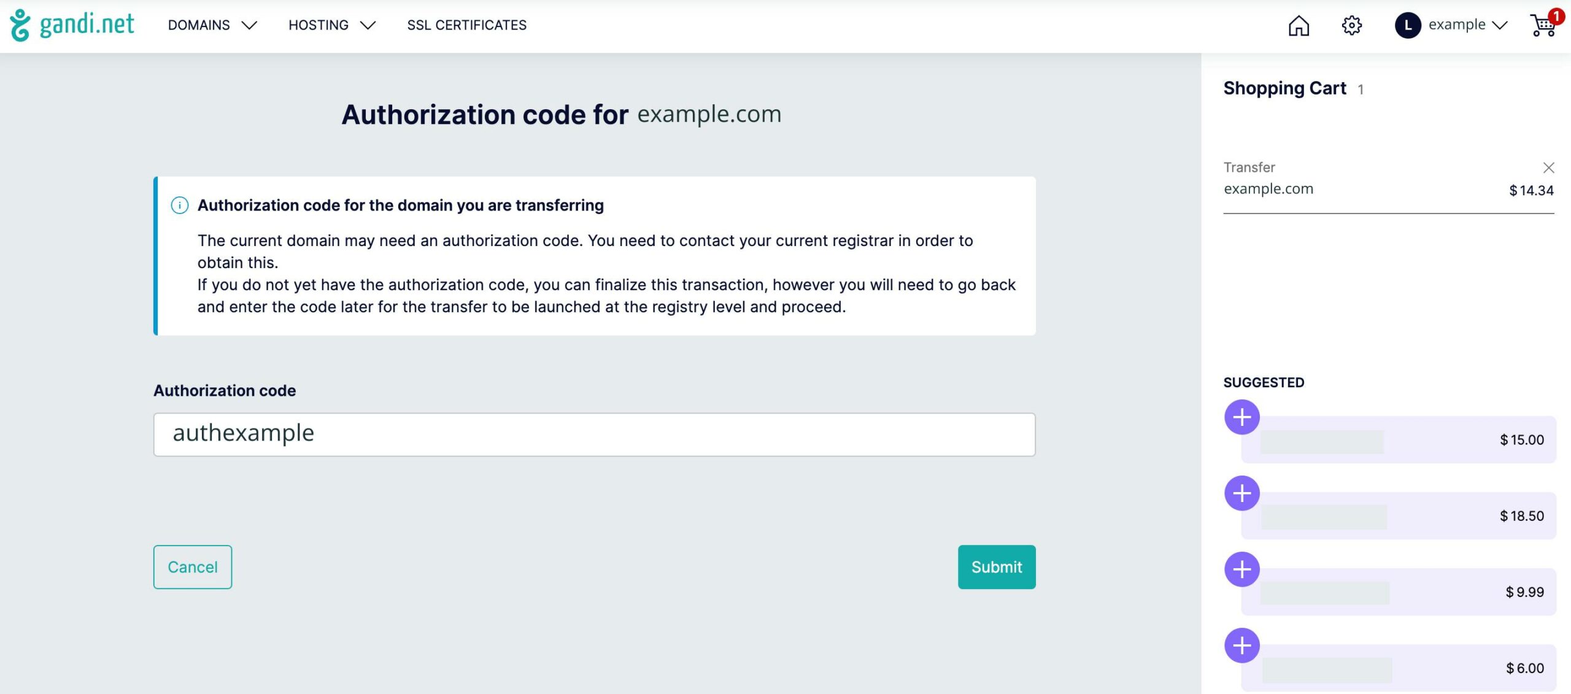Screen dimensions: 1571x694
Task: Expand the Domains menu
Action: point(212,25)
